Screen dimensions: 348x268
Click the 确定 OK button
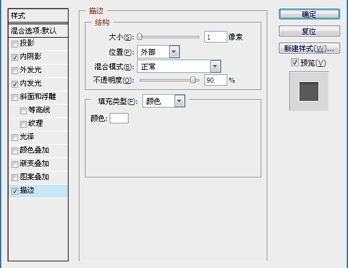pos(309,14)
